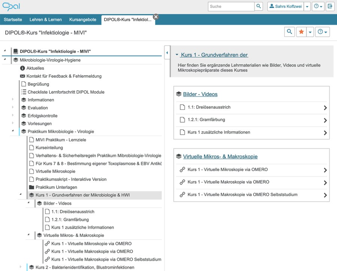Click the logout icon in the top right
Viewport: 337px width, 271px height.
point(330,6)
